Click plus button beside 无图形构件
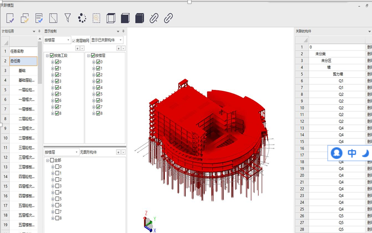This screenshot has height=233, width=372. (118, 152)
